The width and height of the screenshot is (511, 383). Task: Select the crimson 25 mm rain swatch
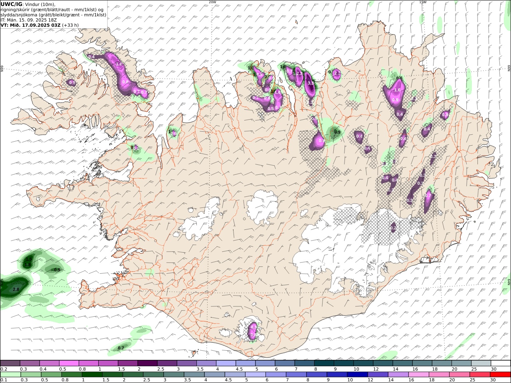click(479, 375)
